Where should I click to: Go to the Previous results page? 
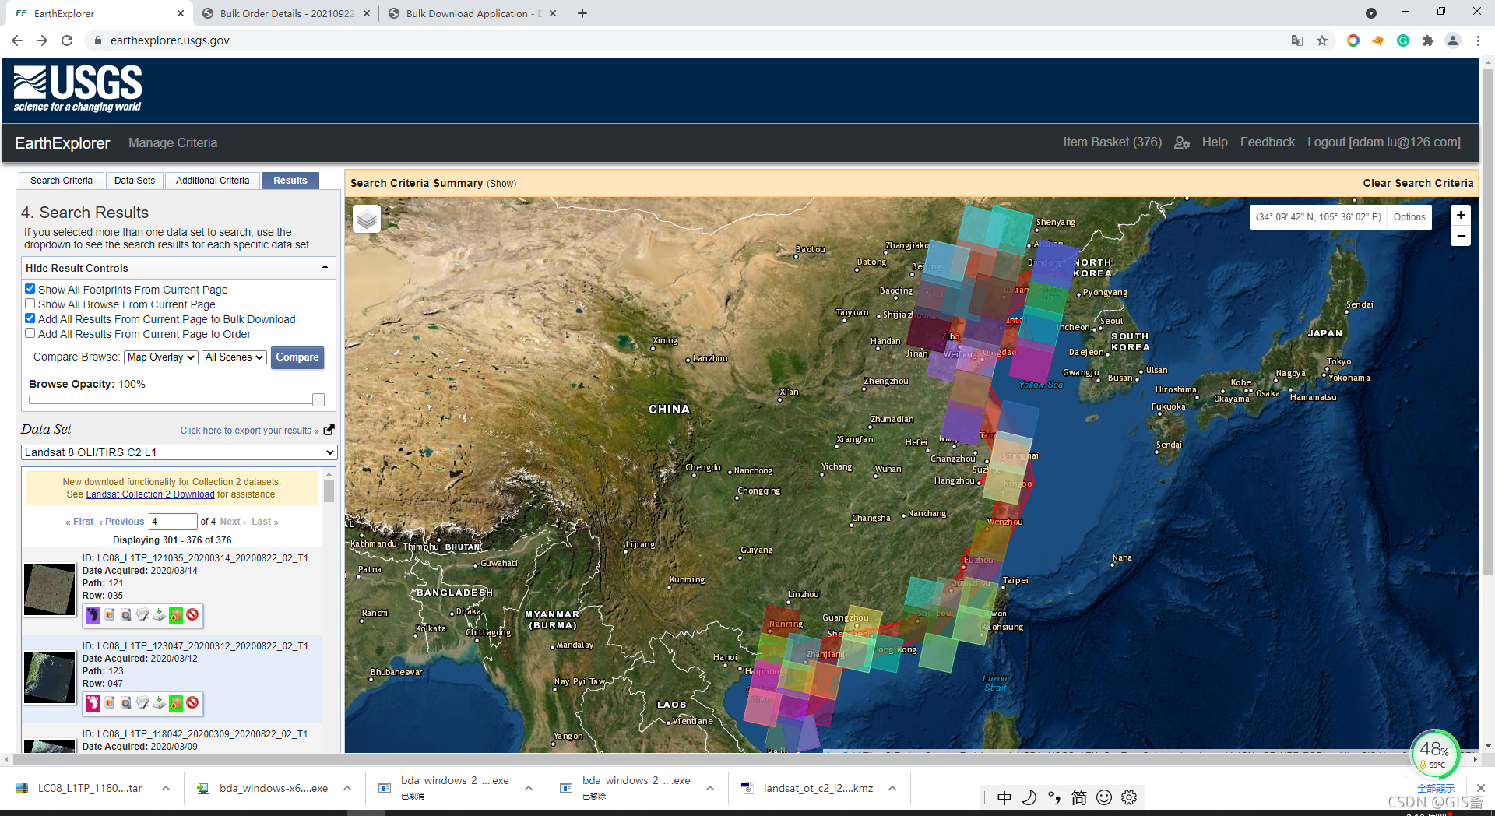point(122,522)
